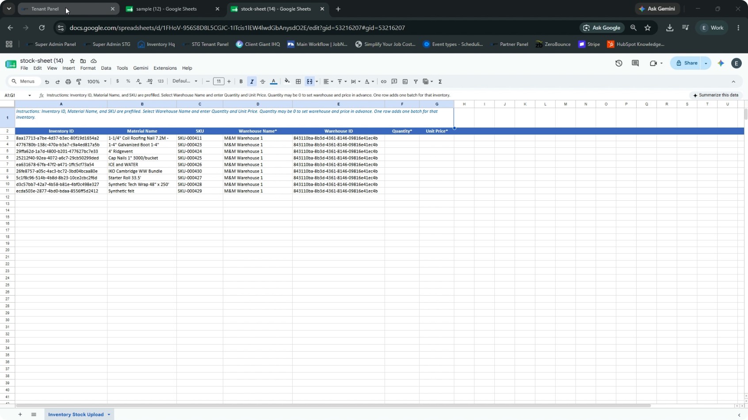The height and width of the screenshot is (420, 748).
Task: Toggle merge cells button
Action: coord(309,82)
